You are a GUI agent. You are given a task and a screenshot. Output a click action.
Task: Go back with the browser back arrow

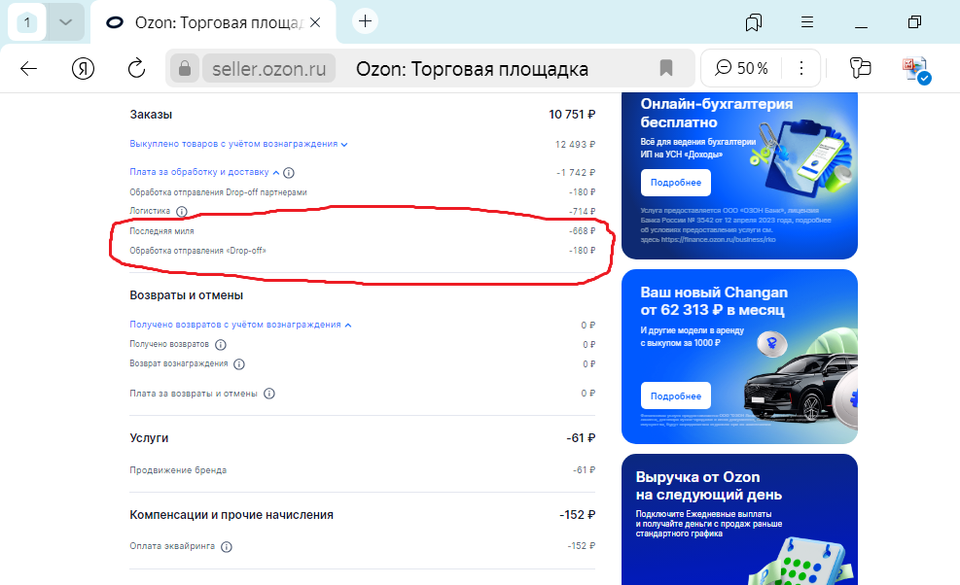[28, 69]
